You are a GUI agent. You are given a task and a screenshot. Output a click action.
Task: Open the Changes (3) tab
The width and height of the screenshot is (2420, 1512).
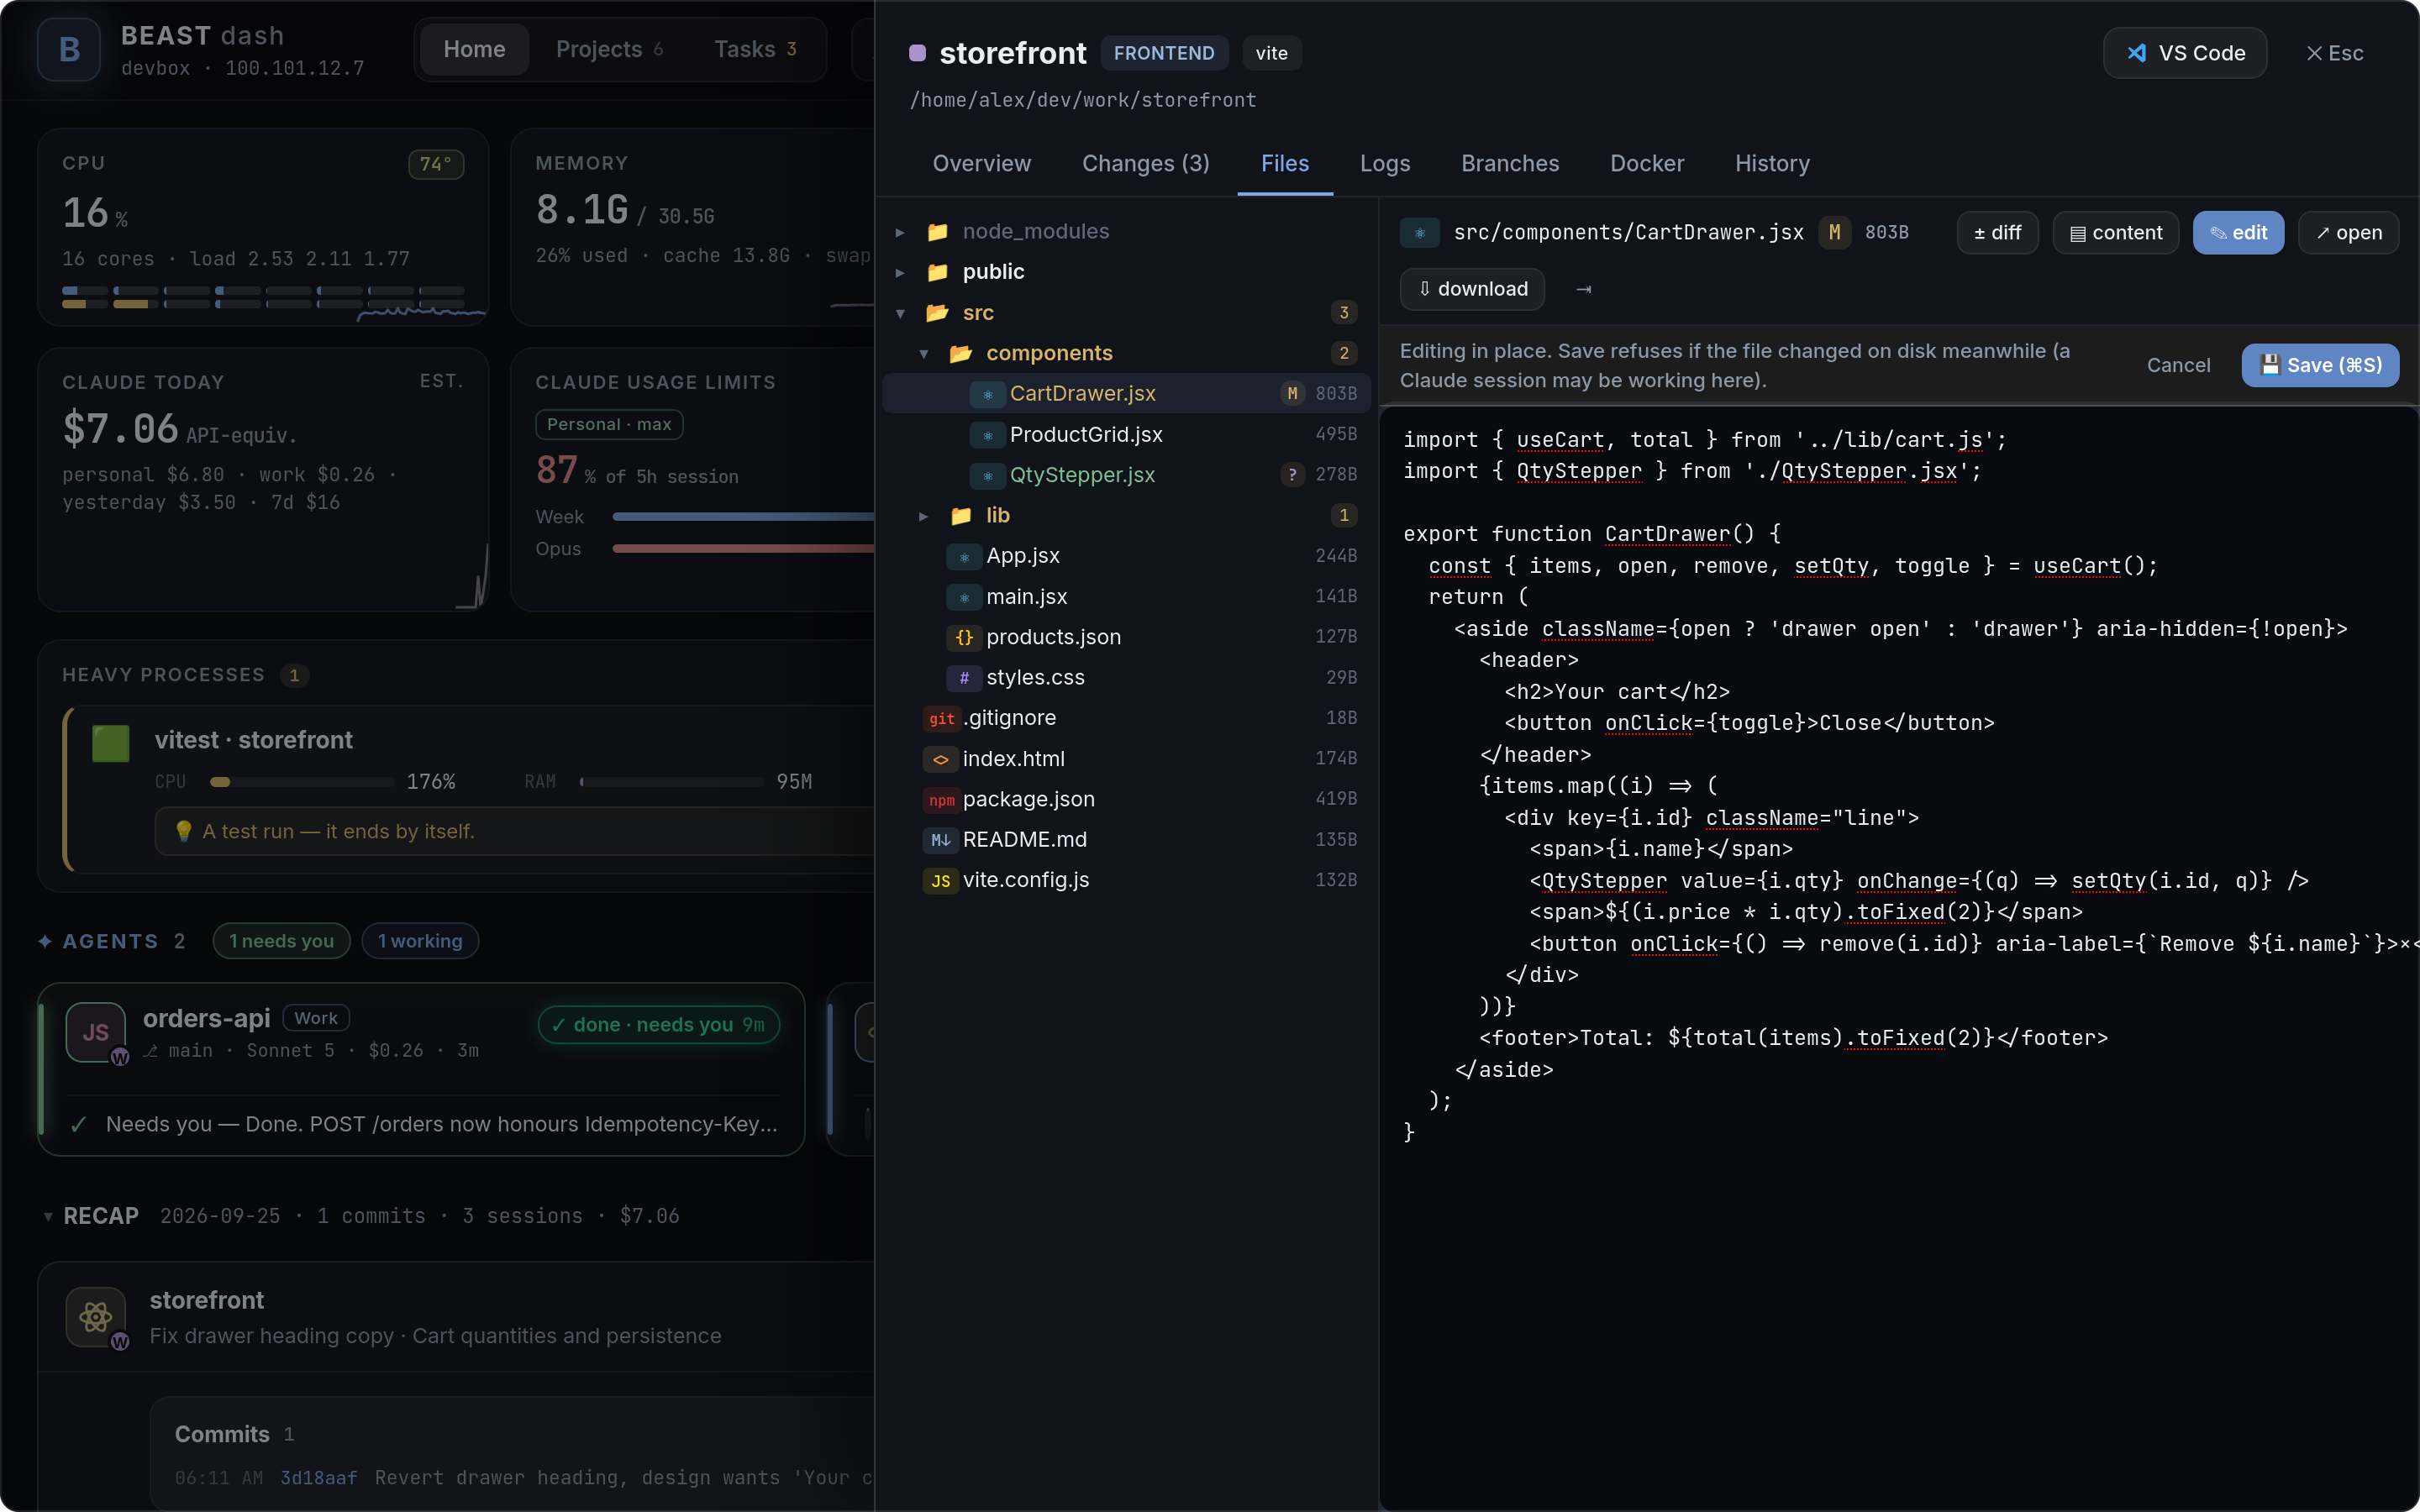tap(1145, 163)
